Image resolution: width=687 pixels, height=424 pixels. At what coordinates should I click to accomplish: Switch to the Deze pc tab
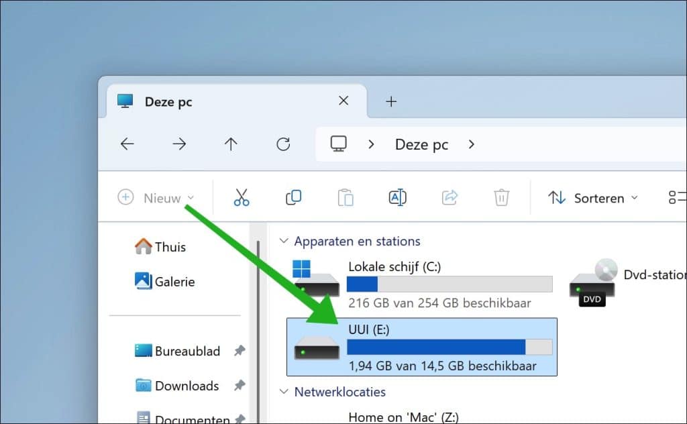(x=169, y=101)
